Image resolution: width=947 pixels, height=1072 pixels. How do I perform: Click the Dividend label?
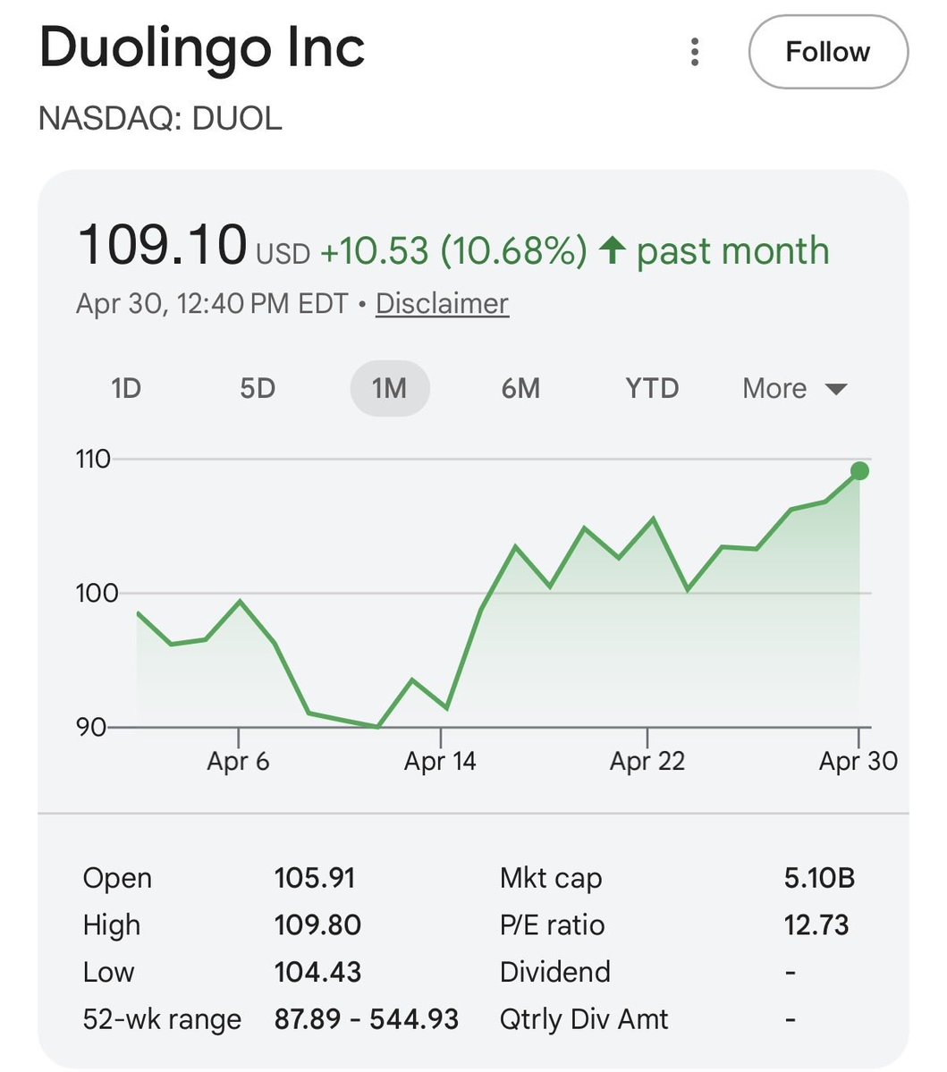coord(554,972)
